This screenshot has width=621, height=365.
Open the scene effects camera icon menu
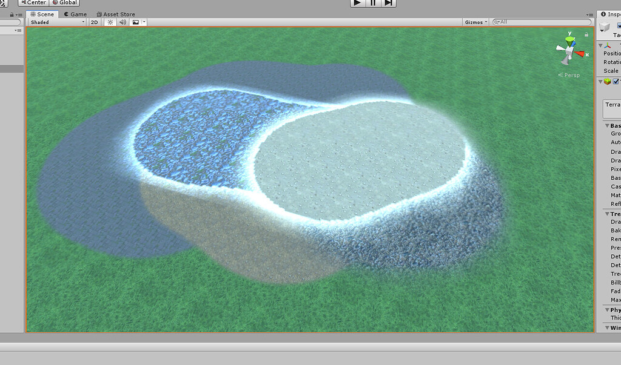[136, 22]
